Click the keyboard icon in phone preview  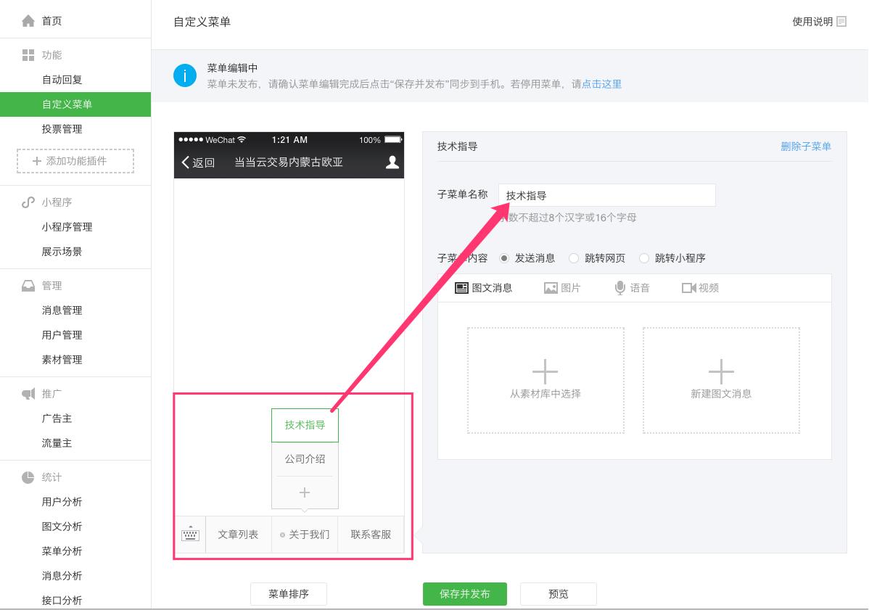[189, 535]
